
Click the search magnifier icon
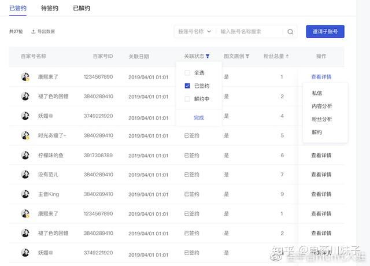[x=290, y=32]
